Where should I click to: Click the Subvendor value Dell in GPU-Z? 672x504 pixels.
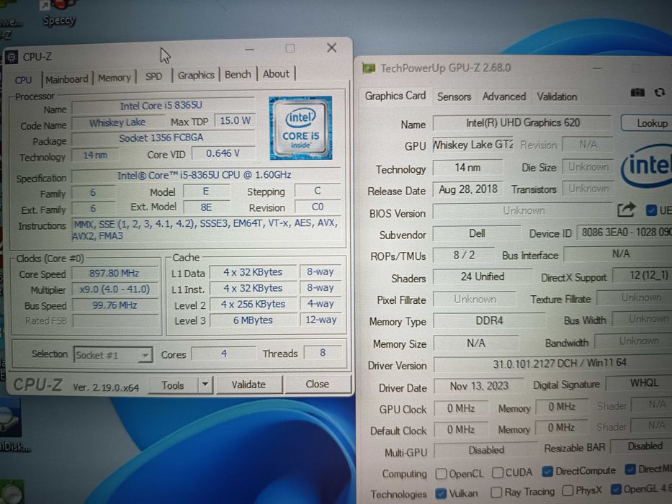pyautogui.click(x=477, y=233)
